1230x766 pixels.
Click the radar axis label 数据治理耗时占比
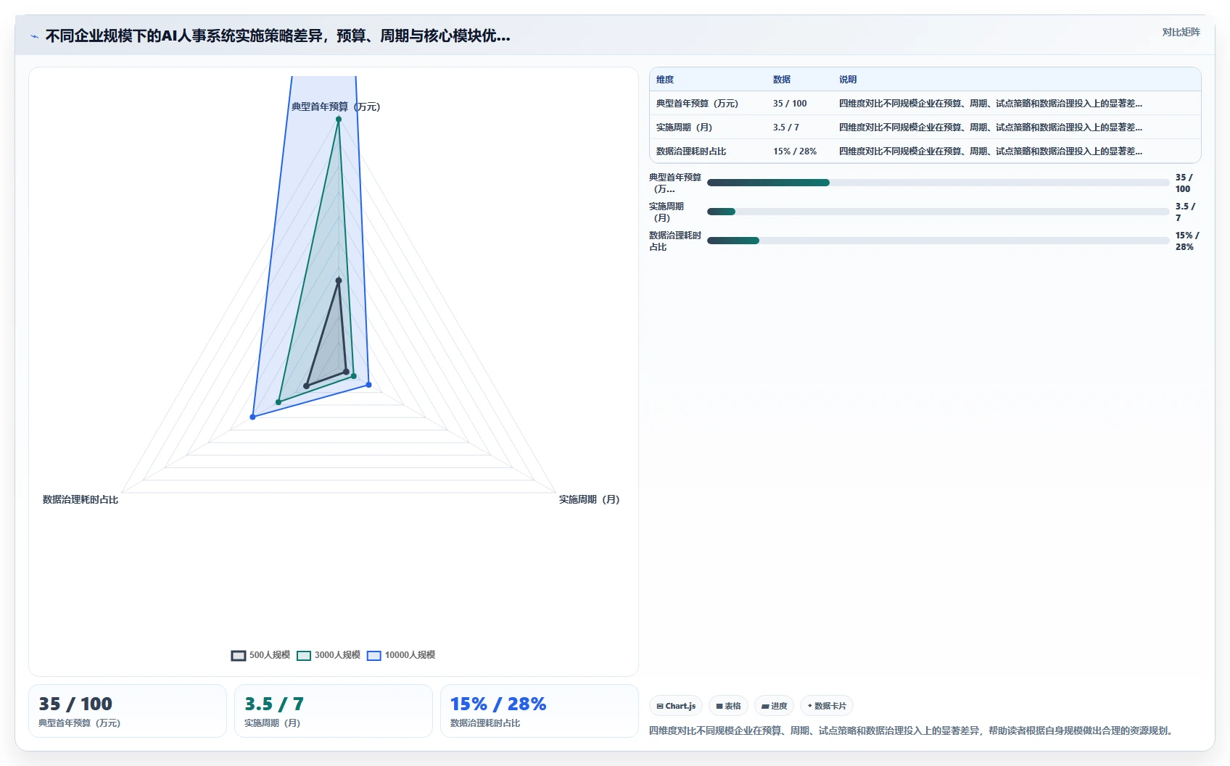click(x=81, y=499)
